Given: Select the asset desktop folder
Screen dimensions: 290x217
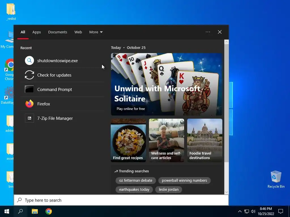Looking at the screenshot, I should [x=10, y=152].
